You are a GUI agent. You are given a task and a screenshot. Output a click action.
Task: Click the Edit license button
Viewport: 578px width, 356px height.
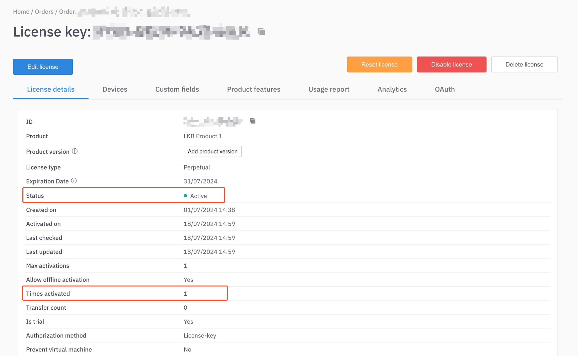(43, 67)
